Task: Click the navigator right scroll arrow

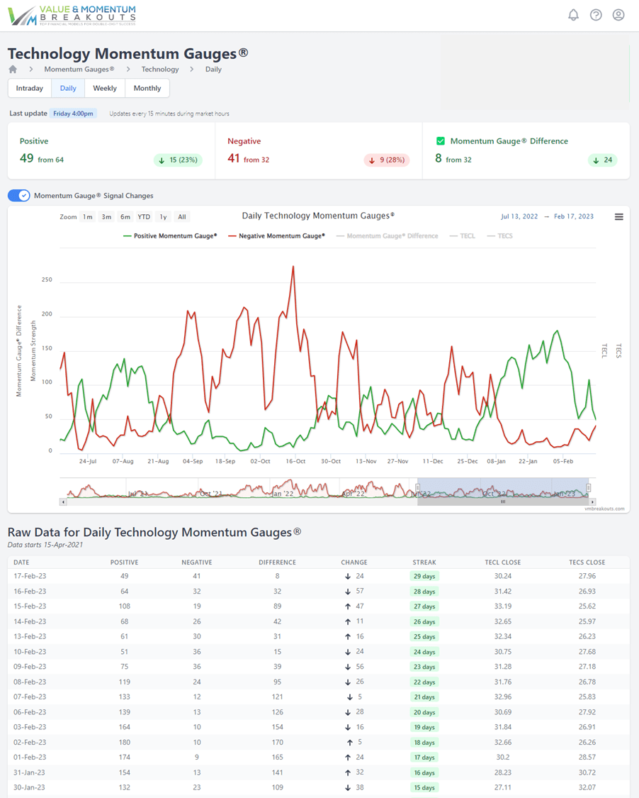Action: pyautogui.click(x=592, y=501)
